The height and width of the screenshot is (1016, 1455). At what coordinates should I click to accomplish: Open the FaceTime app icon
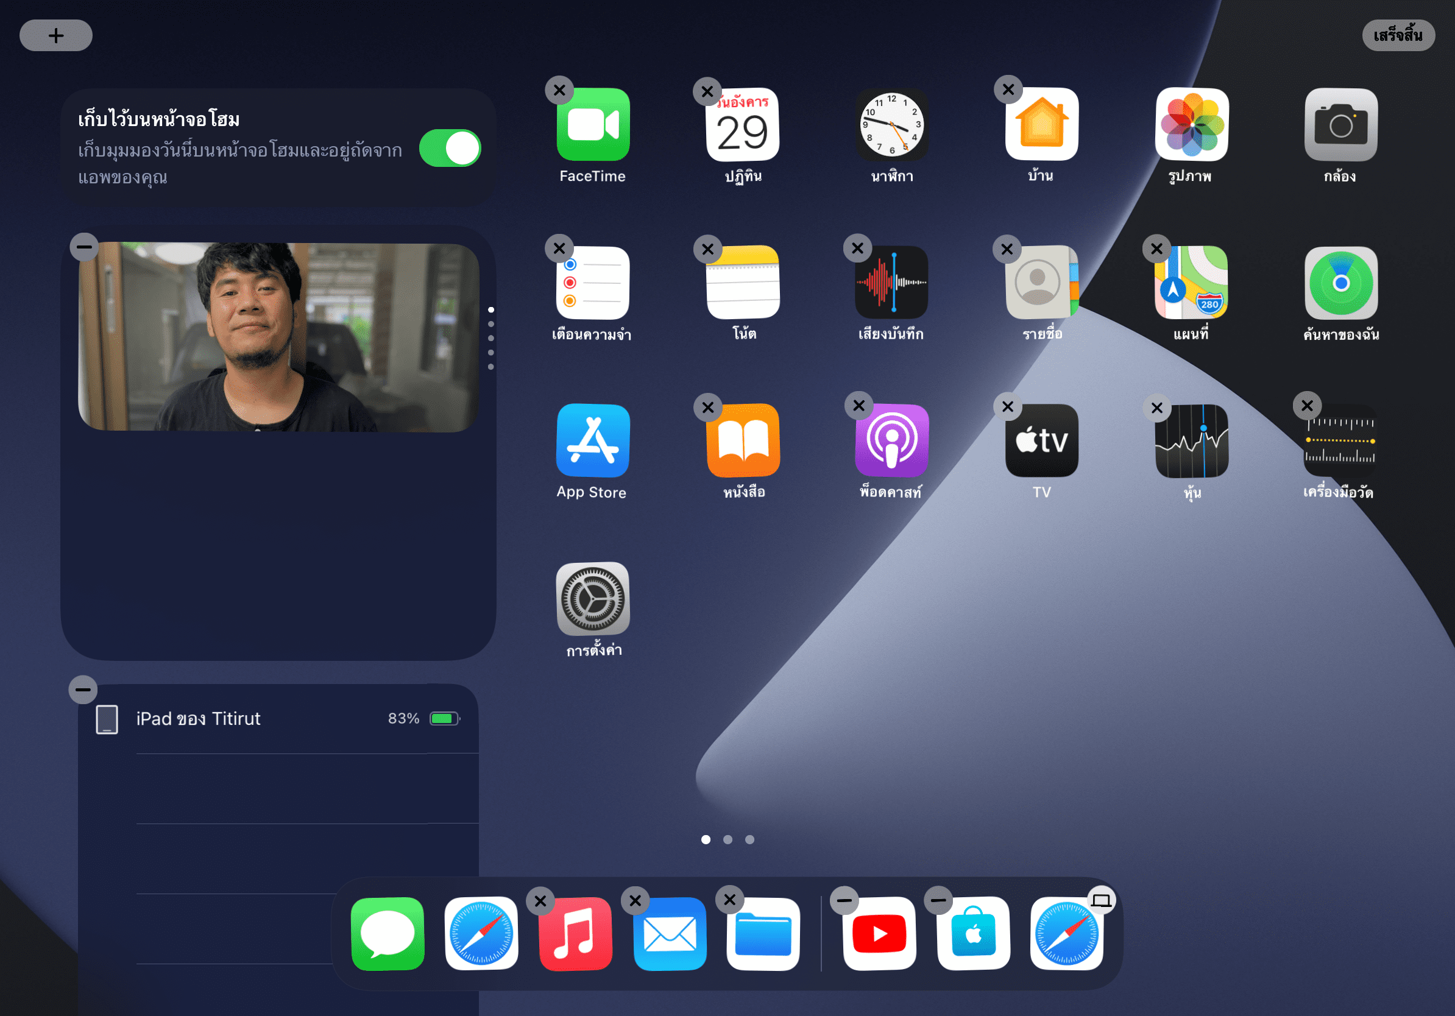click(x=592, y=125)
